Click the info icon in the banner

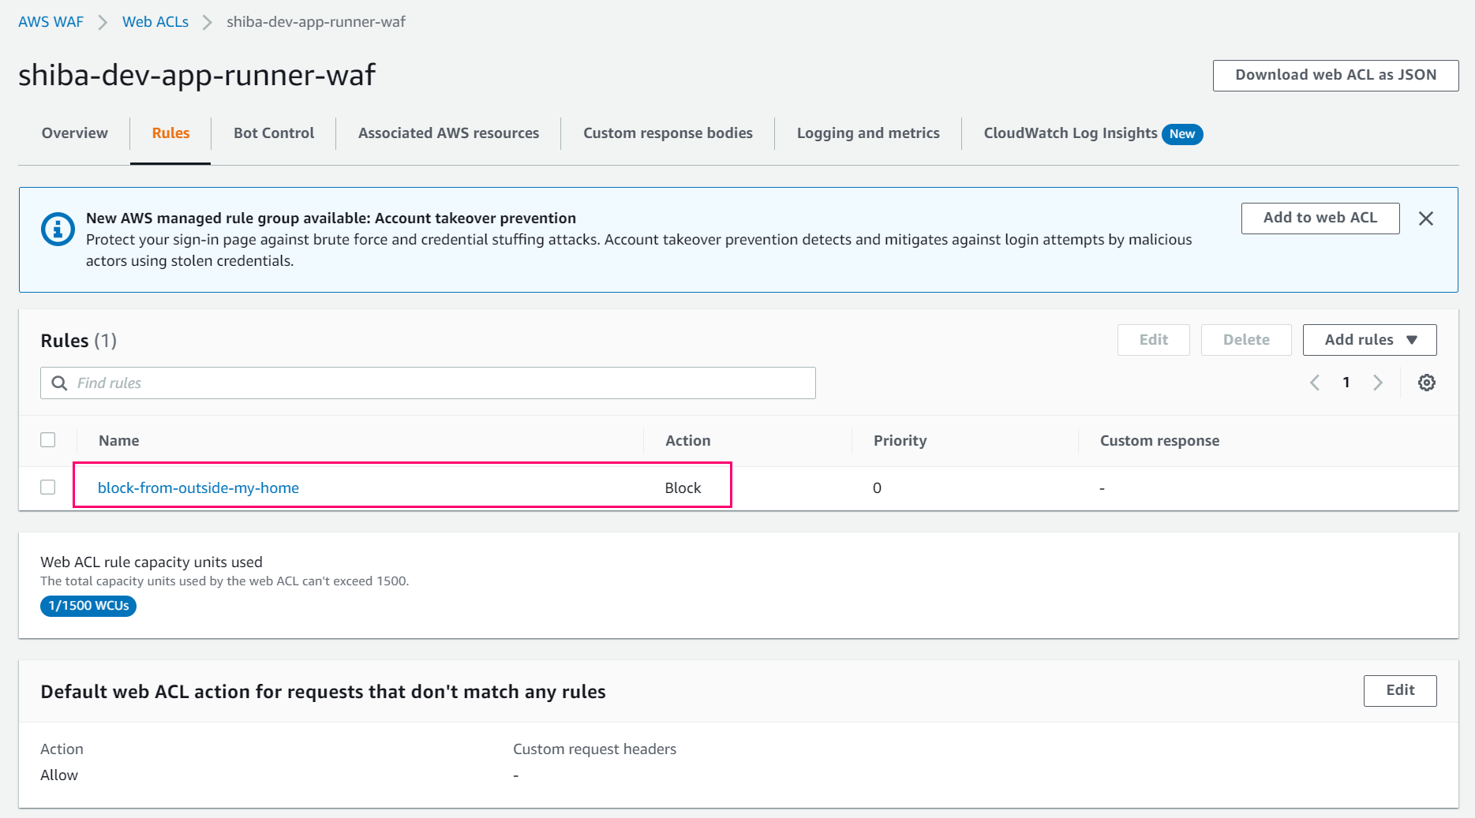pos(58,230)
